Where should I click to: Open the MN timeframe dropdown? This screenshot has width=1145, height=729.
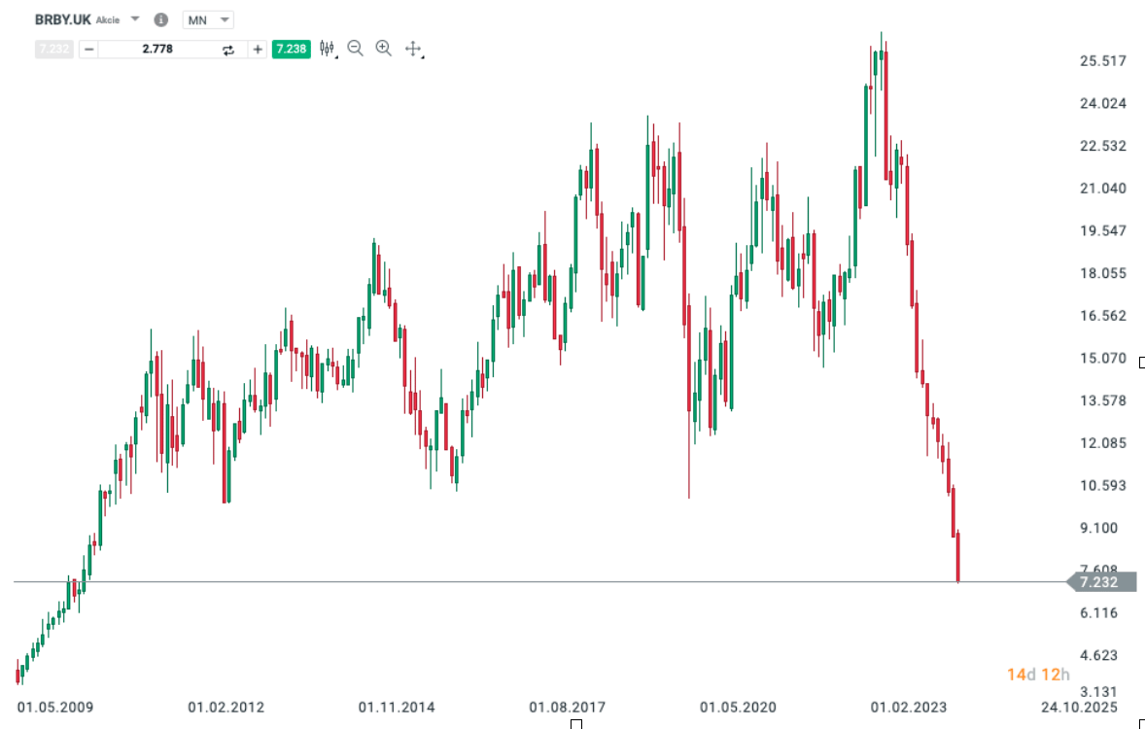[208, 19]
